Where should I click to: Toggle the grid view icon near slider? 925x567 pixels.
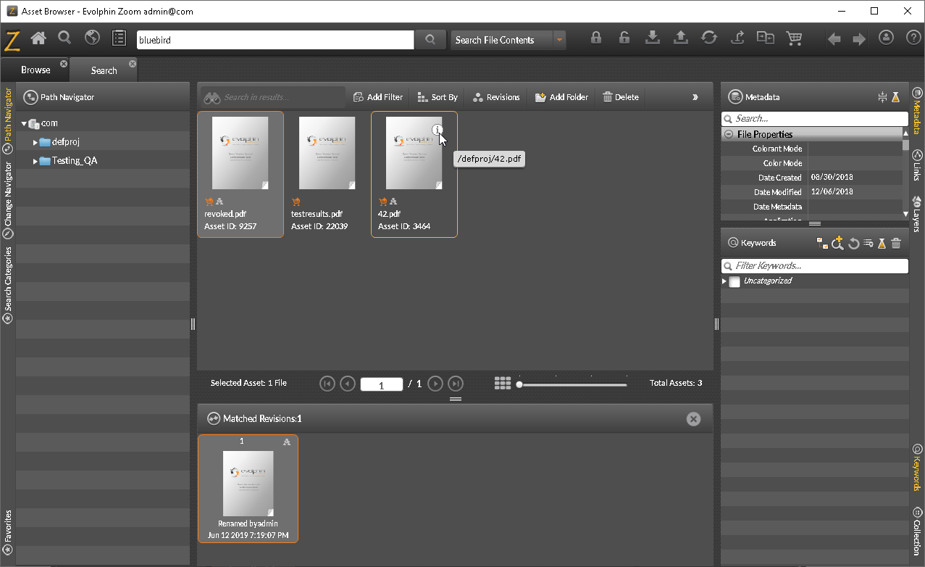pyautogui.click(x=503, y=383)
